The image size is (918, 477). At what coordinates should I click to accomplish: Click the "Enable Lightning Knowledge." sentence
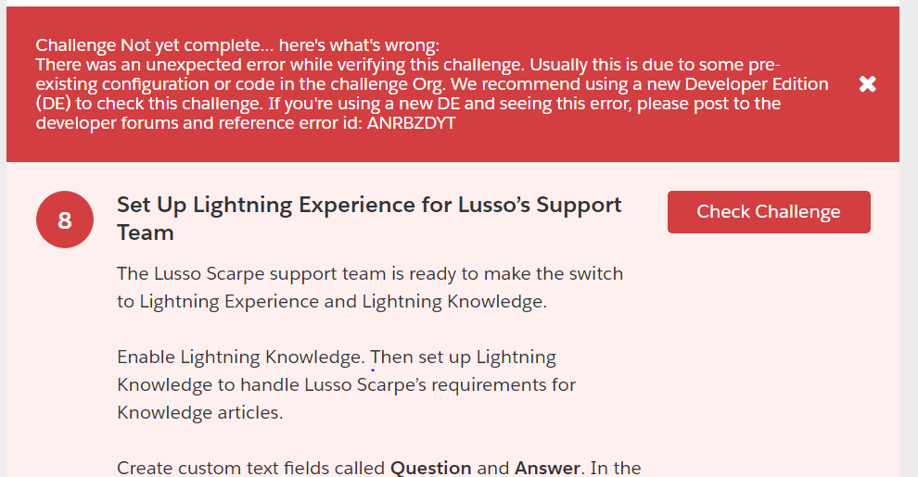[x=241, y=358]
